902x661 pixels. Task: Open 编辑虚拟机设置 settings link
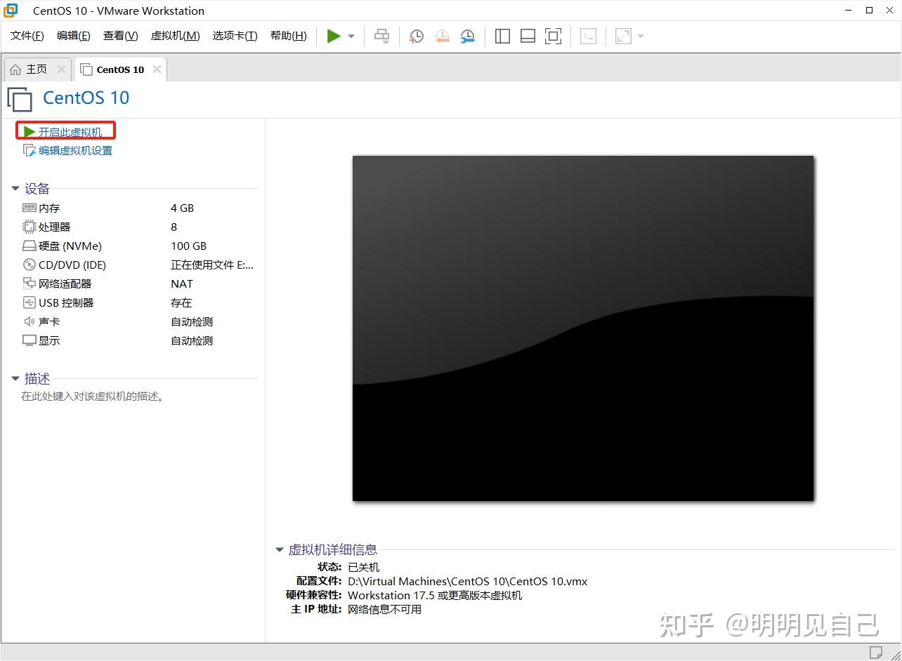[73, 150]
